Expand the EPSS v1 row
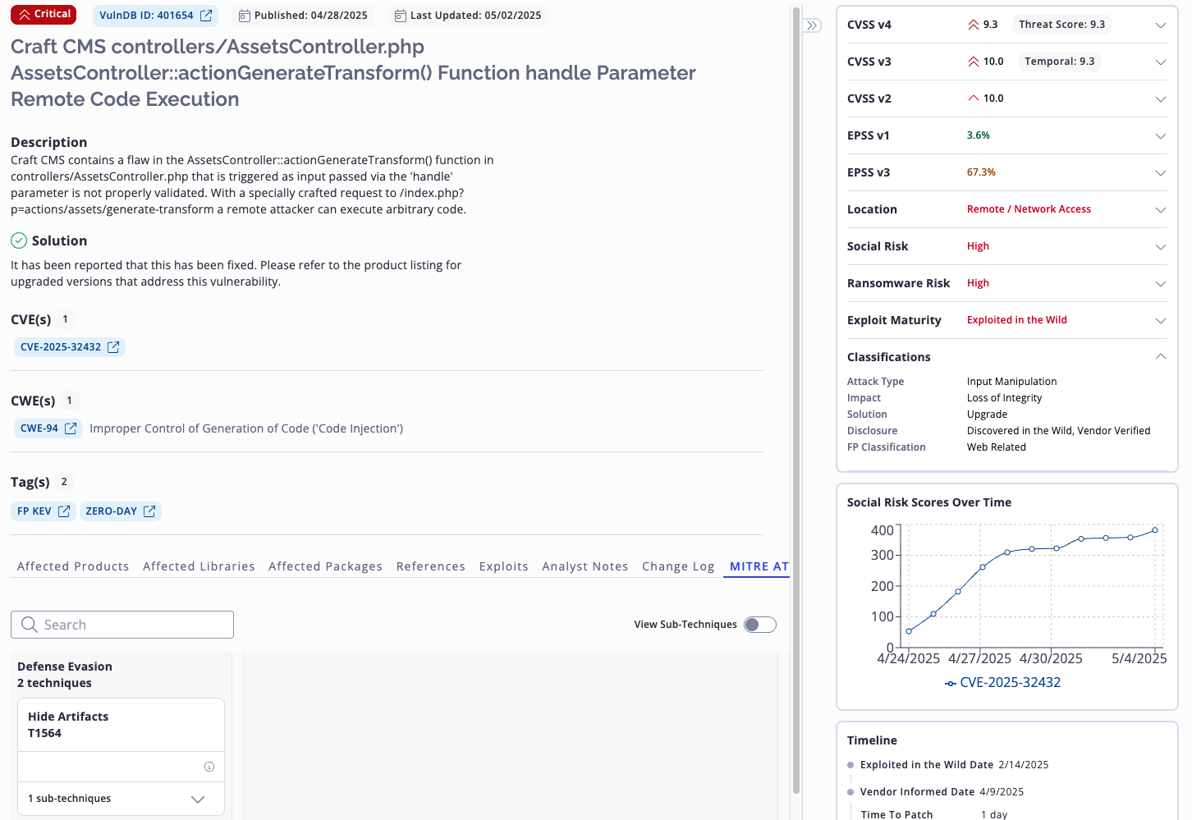The height and width of the screenshot is (820, 1192). pyautogui.click(x=1161, y=136)
